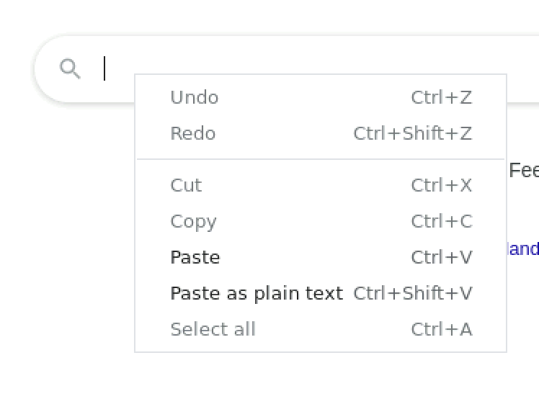Select Undo from the context menu
Screen dimensions: 539x399
click(195, 97)
